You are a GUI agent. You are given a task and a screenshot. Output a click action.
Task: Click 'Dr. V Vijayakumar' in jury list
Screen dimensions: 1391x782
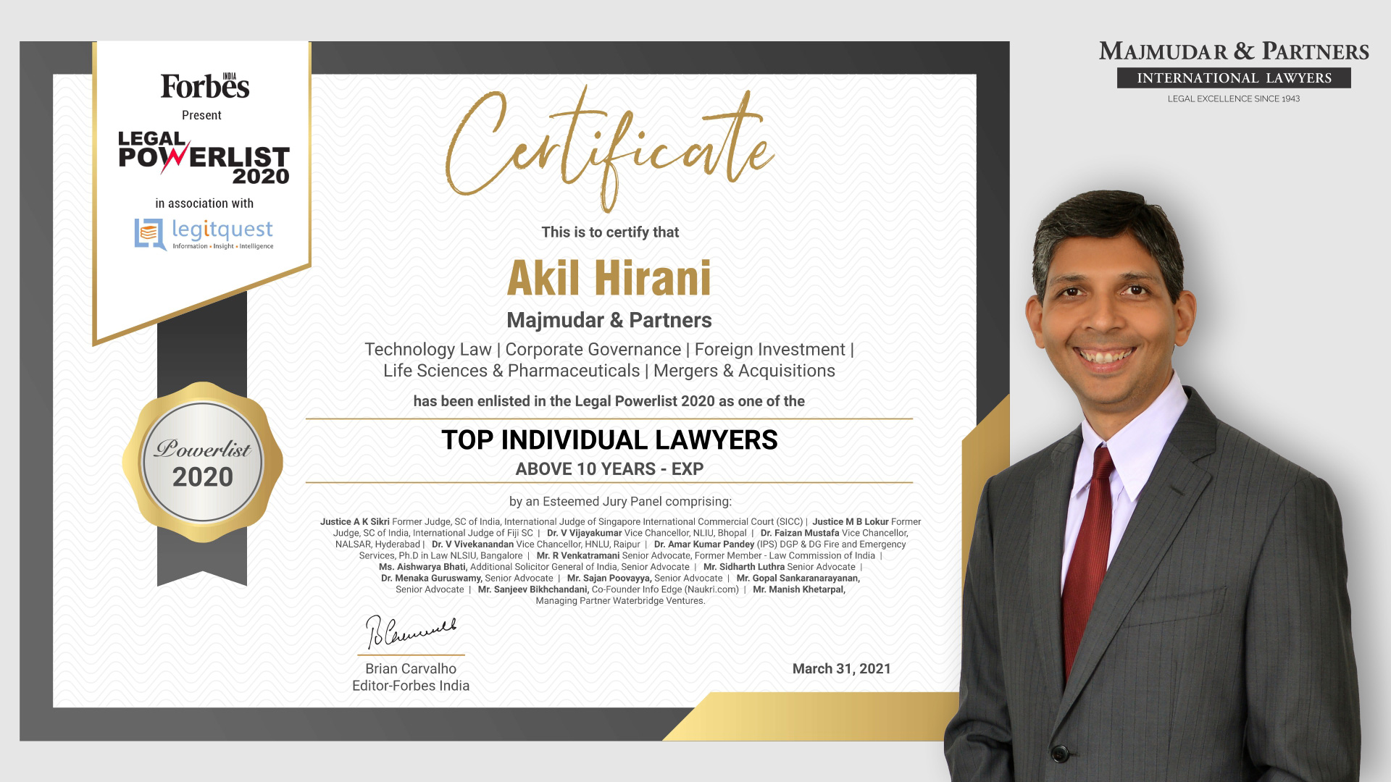(x=585, y=533)
